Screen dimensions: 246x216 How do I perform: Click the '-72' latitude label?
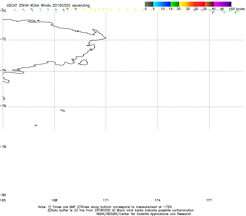click(x=3, y=39)
